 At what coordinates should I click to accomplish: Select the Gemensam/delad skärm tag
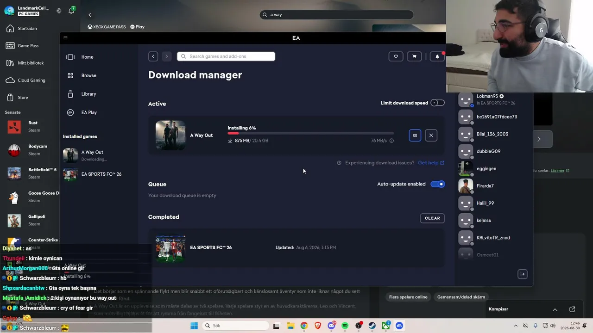(x=461, y=297)
